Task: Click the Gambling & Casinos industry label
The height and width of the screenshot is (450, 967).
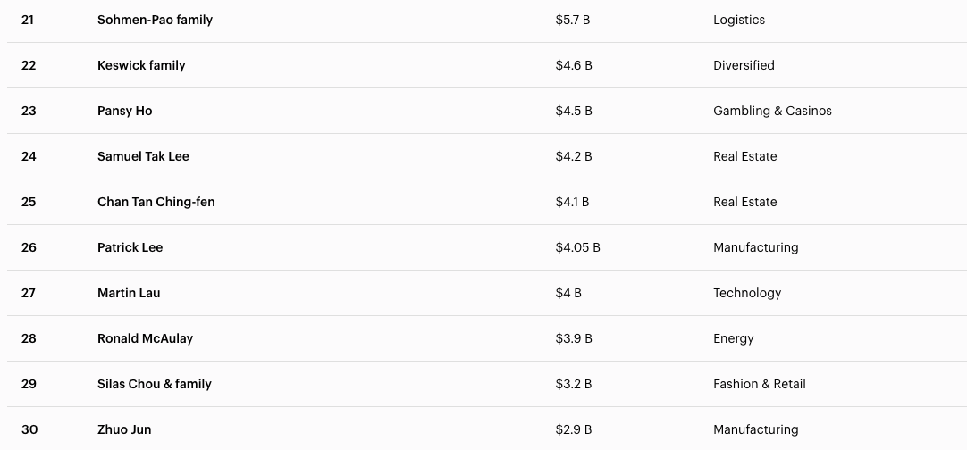Action: click(x=772, y=111)
